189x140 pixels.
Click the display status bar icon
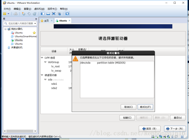[x=176, y=137]
